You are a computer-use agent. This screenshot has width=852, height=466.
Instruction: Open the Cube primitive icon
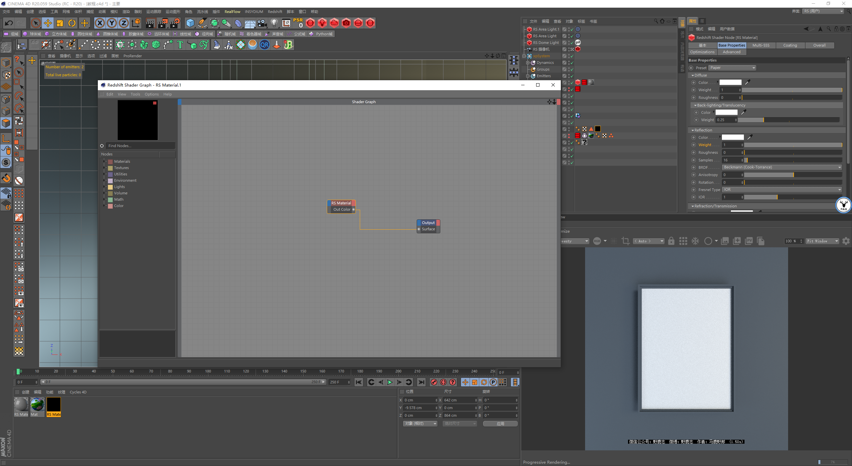click(x=190, y=23)
